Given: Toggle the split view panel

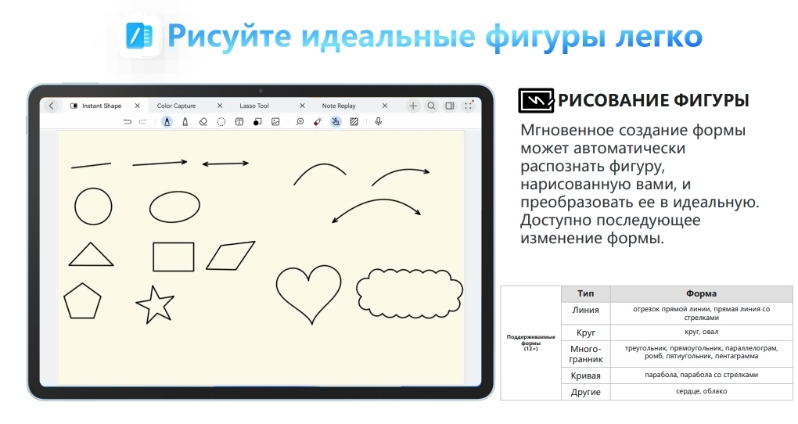Looking at the screenshot, I should [x=450, y=106].
